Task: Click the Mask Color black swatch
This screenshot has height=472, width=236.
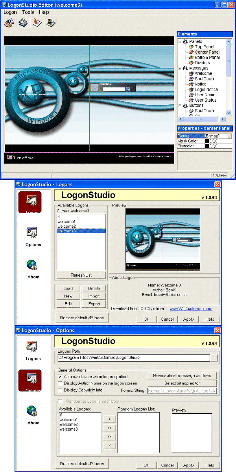Action: [207, 141]
